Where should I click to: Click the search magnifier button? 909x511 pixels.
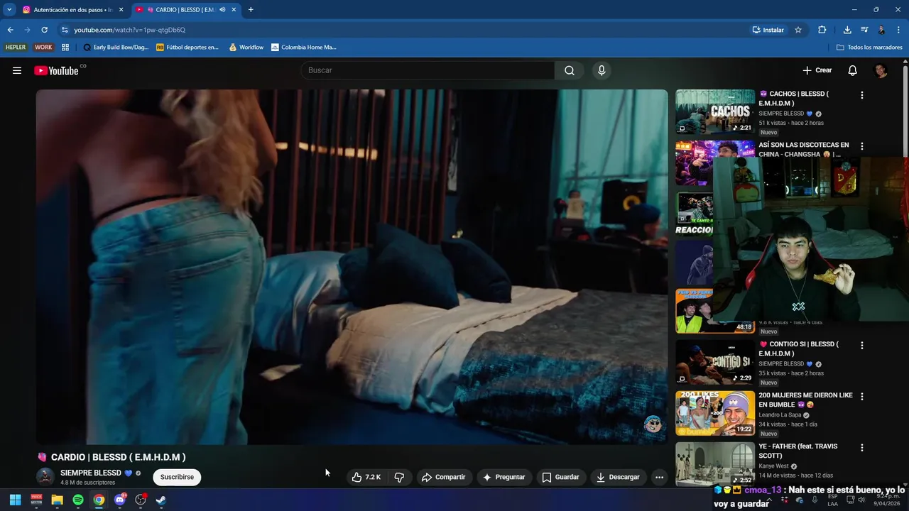570,70
